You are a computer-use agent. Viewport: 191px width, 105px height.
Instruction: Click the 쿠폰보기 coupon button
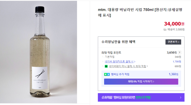(x=173, y=42)
